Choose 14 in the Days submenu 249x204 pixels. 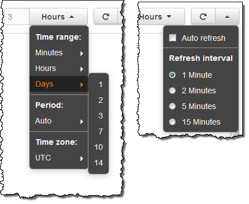[x=98, y=163]
